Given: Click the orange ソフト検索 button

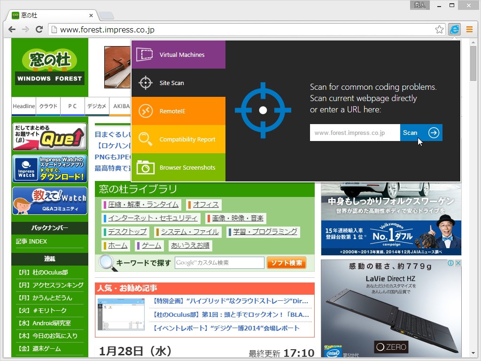Looking at the screenshot, I should [x=286, y=263].
